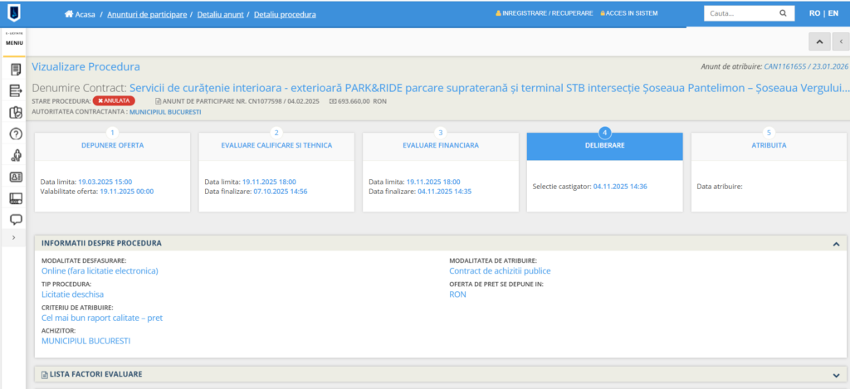Select the Evaluare financiara step
The image size is (850, 389).
(x=441, y=145)
